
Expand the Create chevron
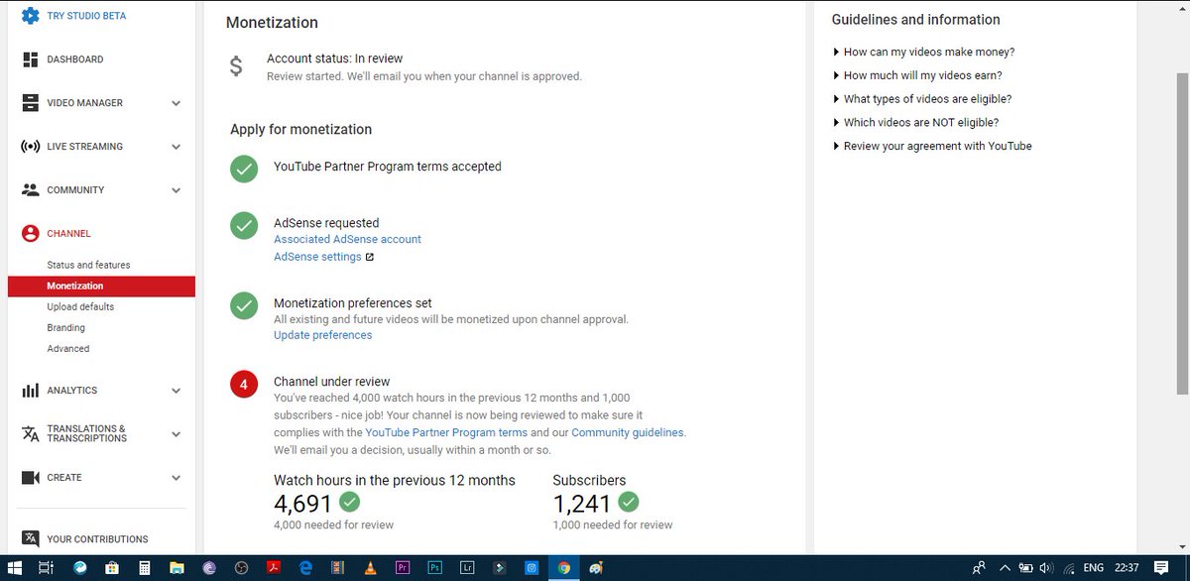pyautogui.click(x=176, y=478)
